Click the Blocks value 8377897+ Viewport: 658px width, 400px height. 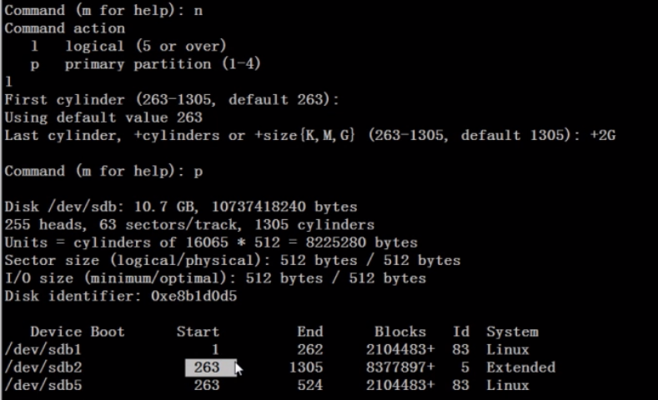[400, 367]
